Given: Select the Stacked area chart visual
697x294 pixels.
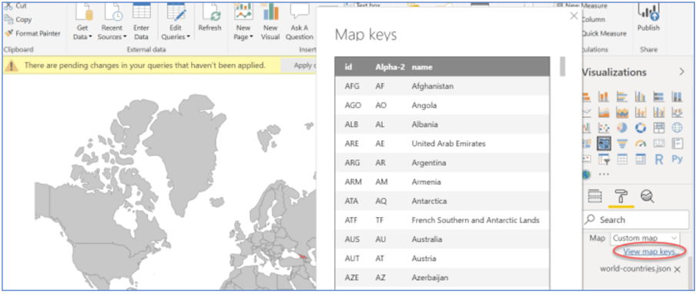Looking at the screenshot, I should pos(622,112).
